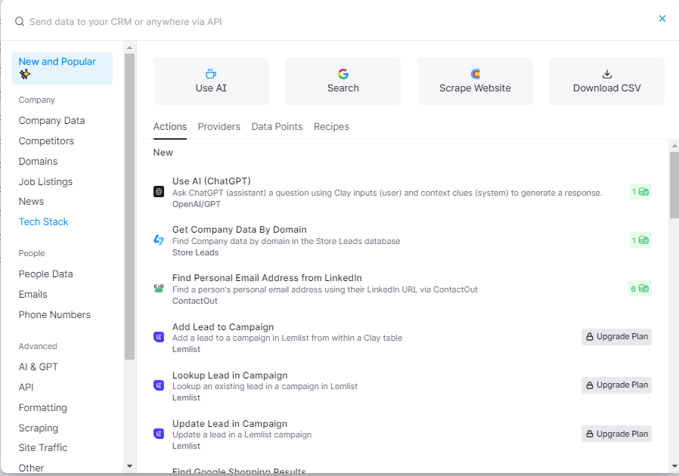Image resolution: width=679 pixels, height=476 pixels.
Task: Click the OpenAI icon beside Use AI (ChatGPT)
Action: click(x=159, y=192)
